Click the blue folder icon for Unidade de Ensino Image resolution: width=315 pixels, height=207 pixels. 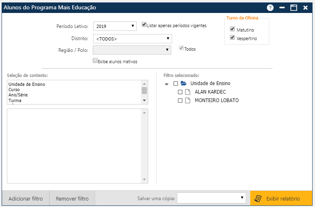[x=183, y=83]
